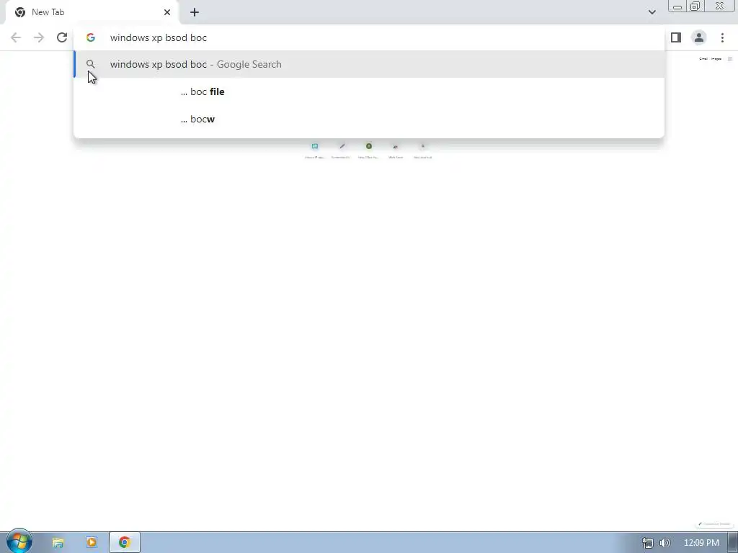Open the Chrome side panel
This screenshot has width=738, height=553.
[676, 37]
